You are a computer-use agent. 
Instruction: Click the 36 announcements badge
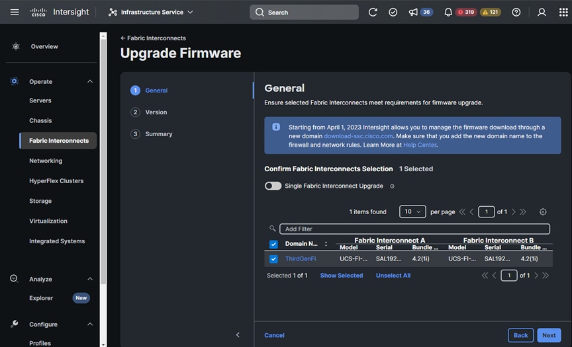pyautogui.click(x=426, y=12)
